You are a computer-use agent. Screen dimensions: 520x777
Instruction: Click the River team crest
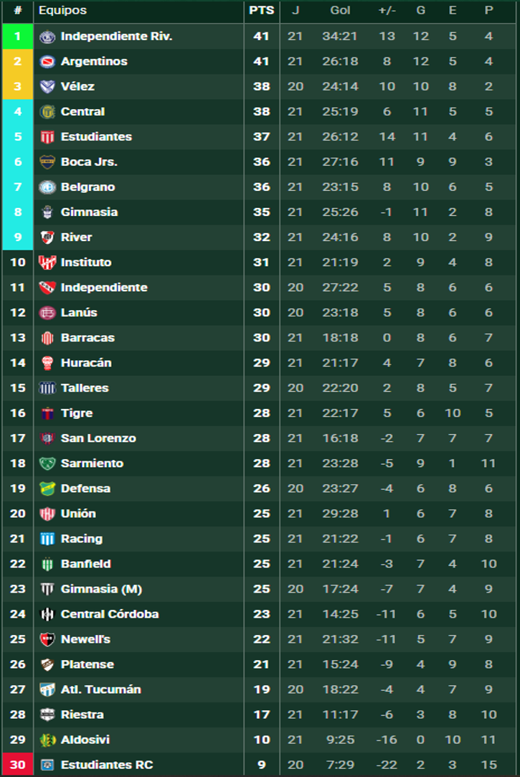point(47,237)
